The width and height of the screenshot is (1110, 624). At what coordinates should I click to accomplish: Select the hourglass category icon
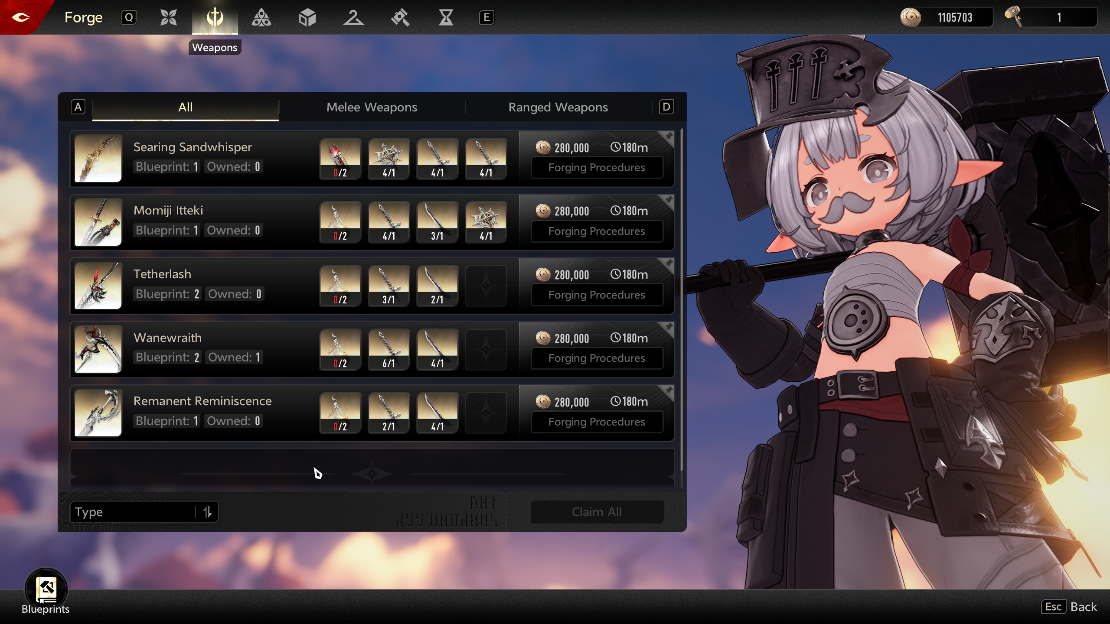click(446, 18)
